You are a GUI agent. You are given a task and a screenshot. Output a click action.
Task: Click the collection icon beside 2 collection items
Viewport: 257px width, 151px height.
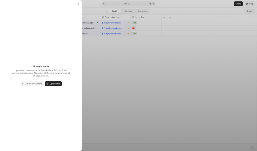(102, 28)
